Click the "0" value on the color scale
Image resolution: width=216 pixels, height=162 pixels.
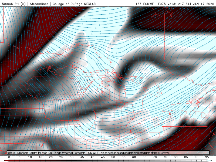click(x=9, y=157)
